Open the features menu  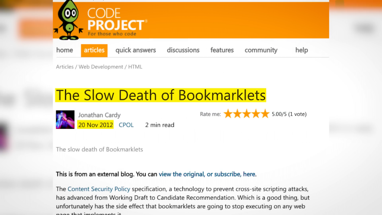click(x=222, y=50)
